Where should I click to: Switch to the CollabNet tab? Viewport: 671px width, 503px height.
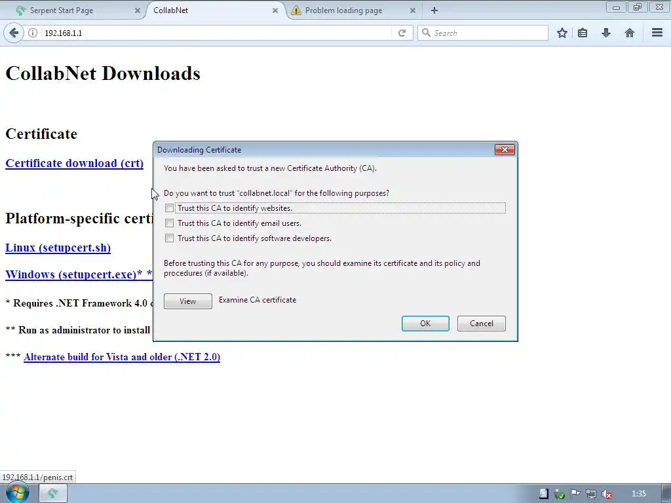click(x=214, y=10)
